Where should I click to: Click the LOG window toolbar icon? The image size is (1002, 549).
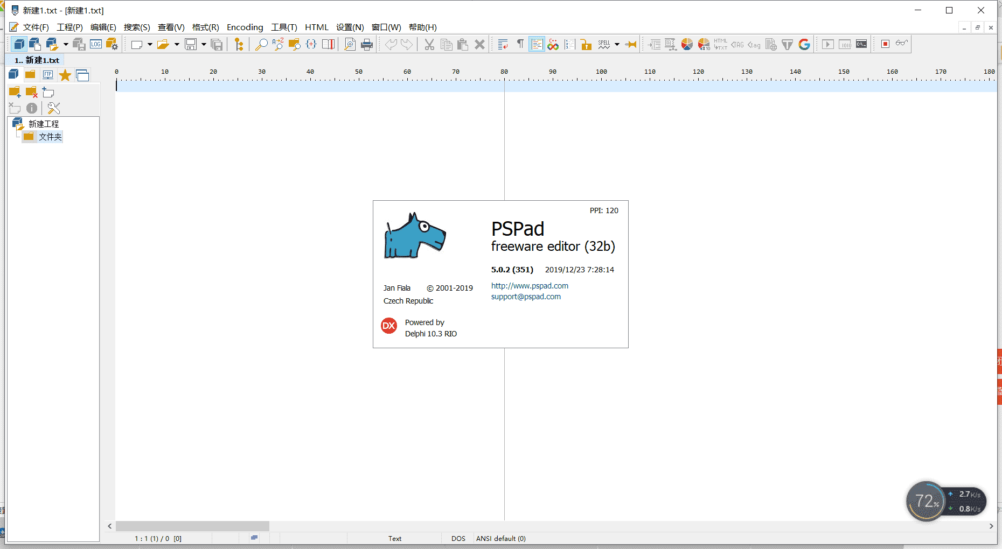(96, 44)
